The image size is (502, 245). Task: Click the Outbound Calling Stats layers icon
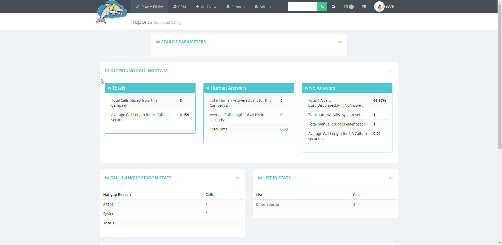tap(107, 71)
